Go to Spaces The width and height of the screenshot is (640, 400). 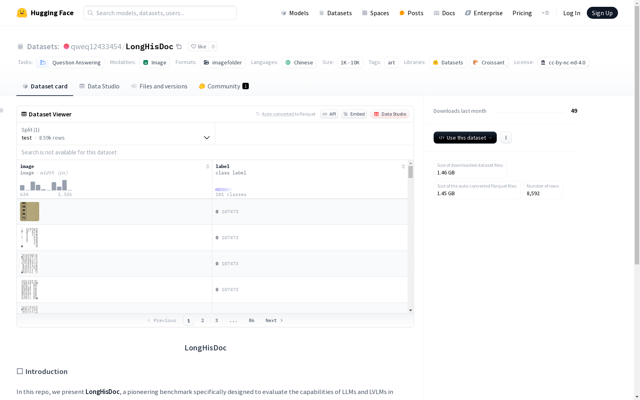(376, 13)
